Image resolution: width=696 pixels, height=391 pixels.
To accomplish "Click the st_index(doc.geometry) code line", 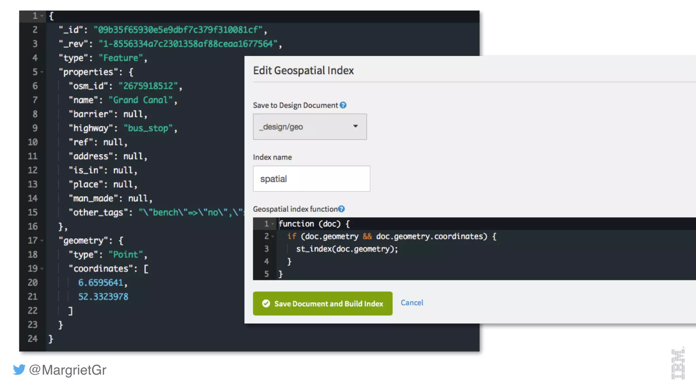I will [347, 249].
